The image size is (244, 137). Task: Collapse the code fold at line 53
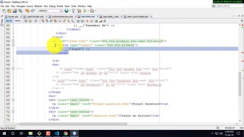13,41
